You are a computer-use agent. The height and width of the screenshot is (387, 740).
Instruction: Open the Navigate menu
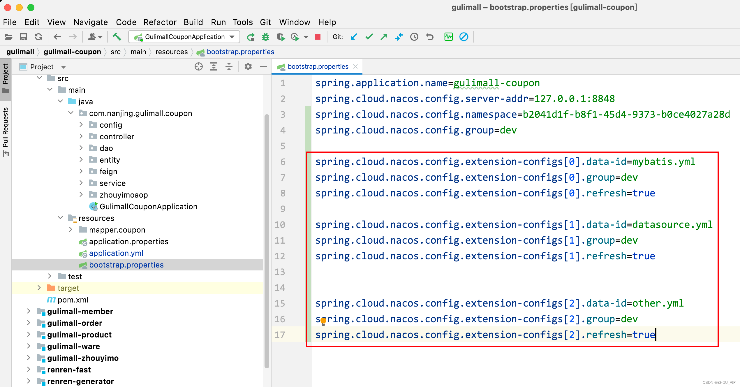[x=91, y=22]
